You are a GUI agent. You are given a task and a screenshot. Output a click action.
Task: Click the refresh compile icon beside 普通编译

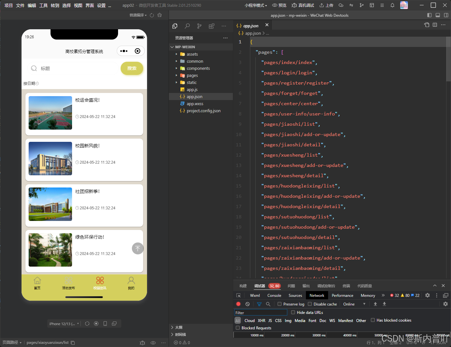click(152, 15)
